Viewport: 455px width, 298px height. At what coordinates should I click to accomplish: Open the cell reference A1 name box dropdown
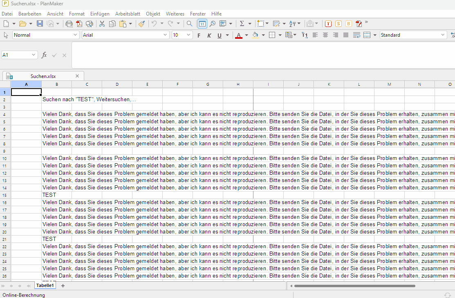pos(34,55)
